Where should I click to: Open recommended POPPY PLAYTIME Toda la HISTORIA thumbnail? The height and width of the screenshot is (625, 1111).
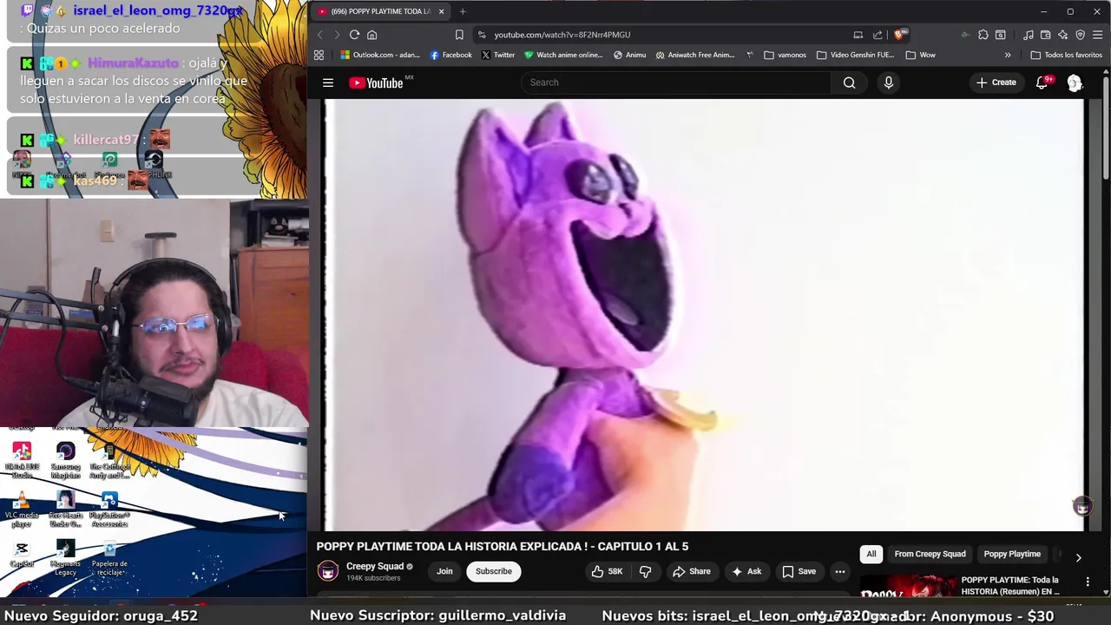pos(907,586)
